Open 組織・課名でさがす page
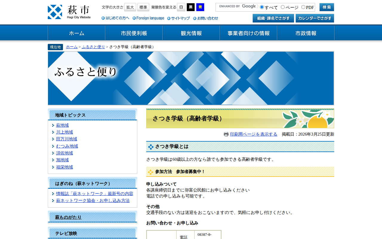This screenshot has width=382, height=239. click(273, 18)
